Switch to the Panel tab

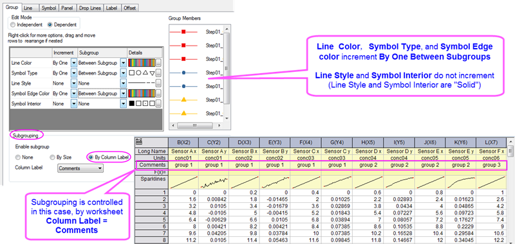pos(68,8)
